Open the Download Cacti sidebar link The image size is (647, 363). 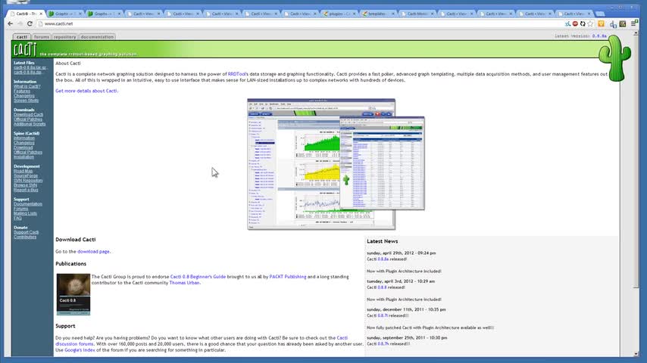[x=29, y=114]
